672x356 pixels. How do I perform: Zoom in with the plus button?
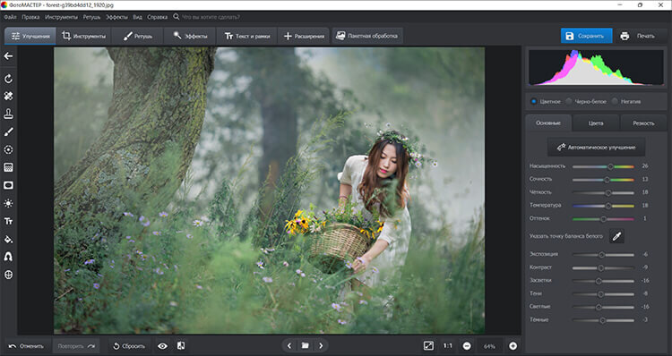(513, 346)
